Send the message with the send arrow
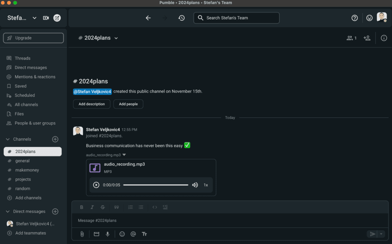Image resolution: width=392 pixels, height=244 pixels. point(372,234)
